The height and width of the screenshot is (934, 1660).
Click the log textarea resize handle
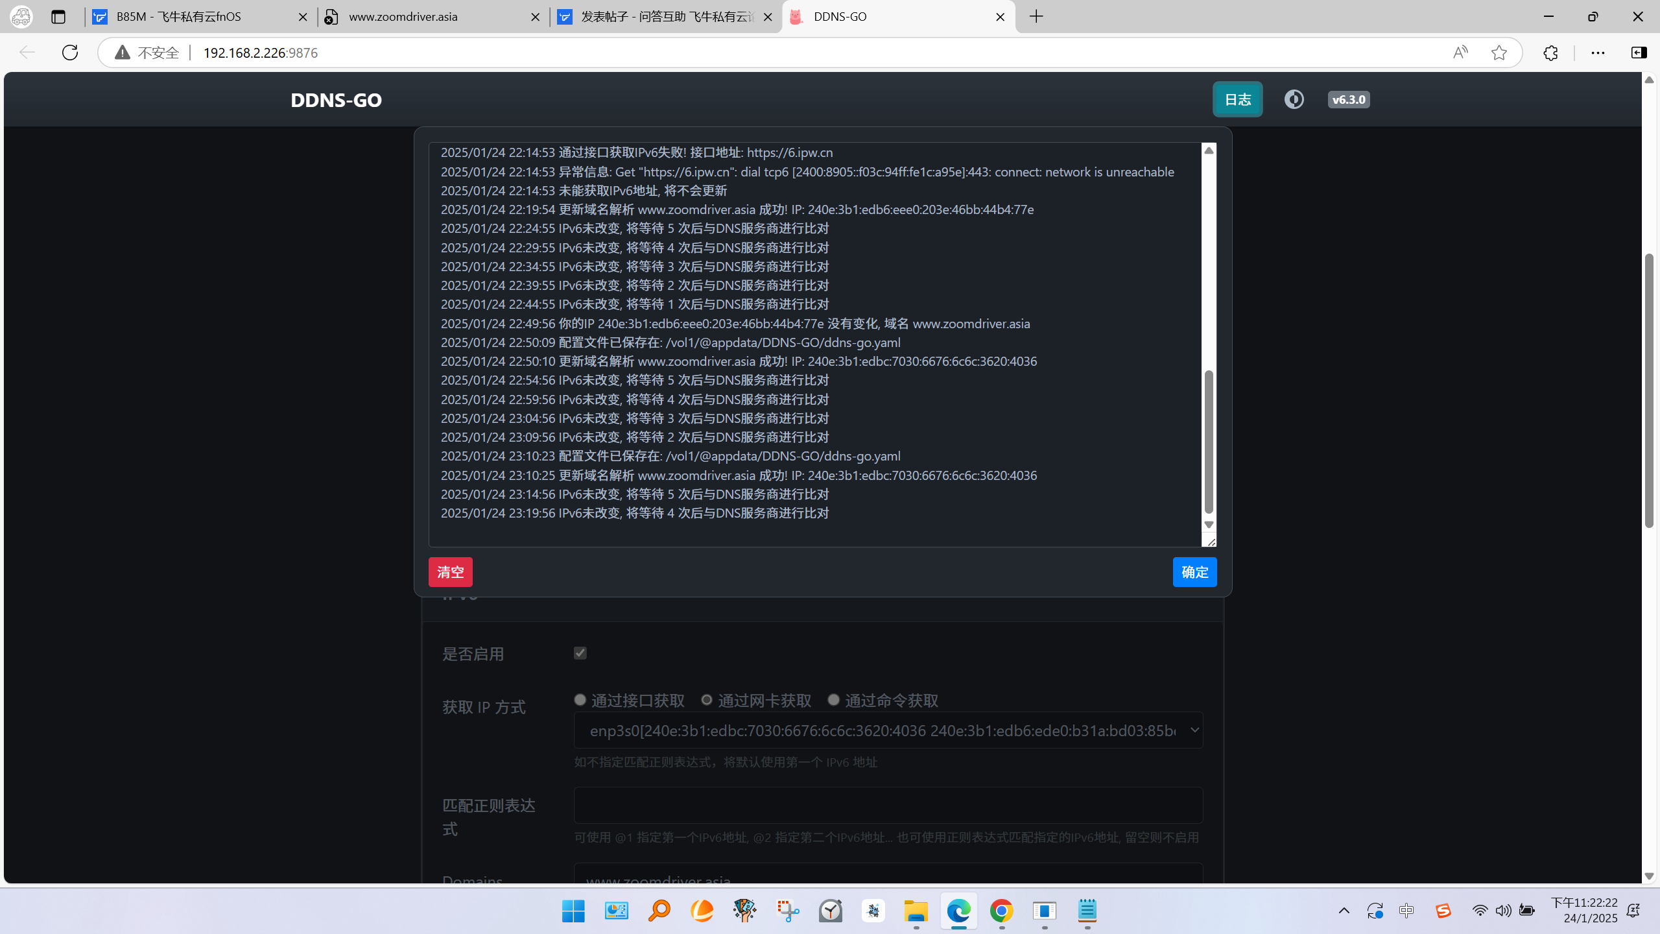pyautogui.click(x=1210, y=542)
